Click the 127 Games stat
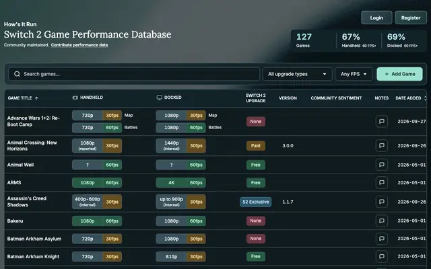 click(x=304, y=40)
